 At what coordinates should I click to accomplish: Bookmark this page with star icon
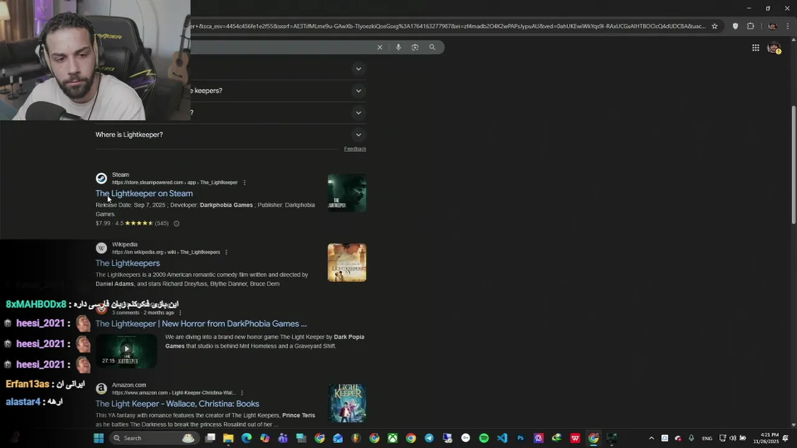click(715, 26)
